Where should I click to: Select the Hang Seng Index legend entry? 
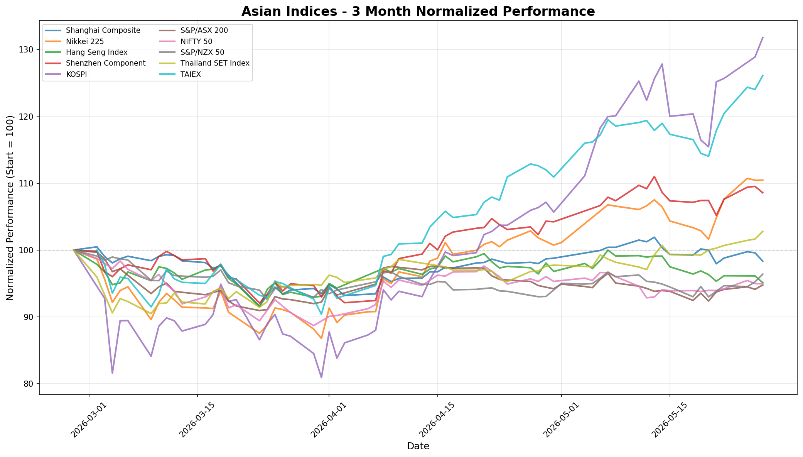(x=86, y=52)
